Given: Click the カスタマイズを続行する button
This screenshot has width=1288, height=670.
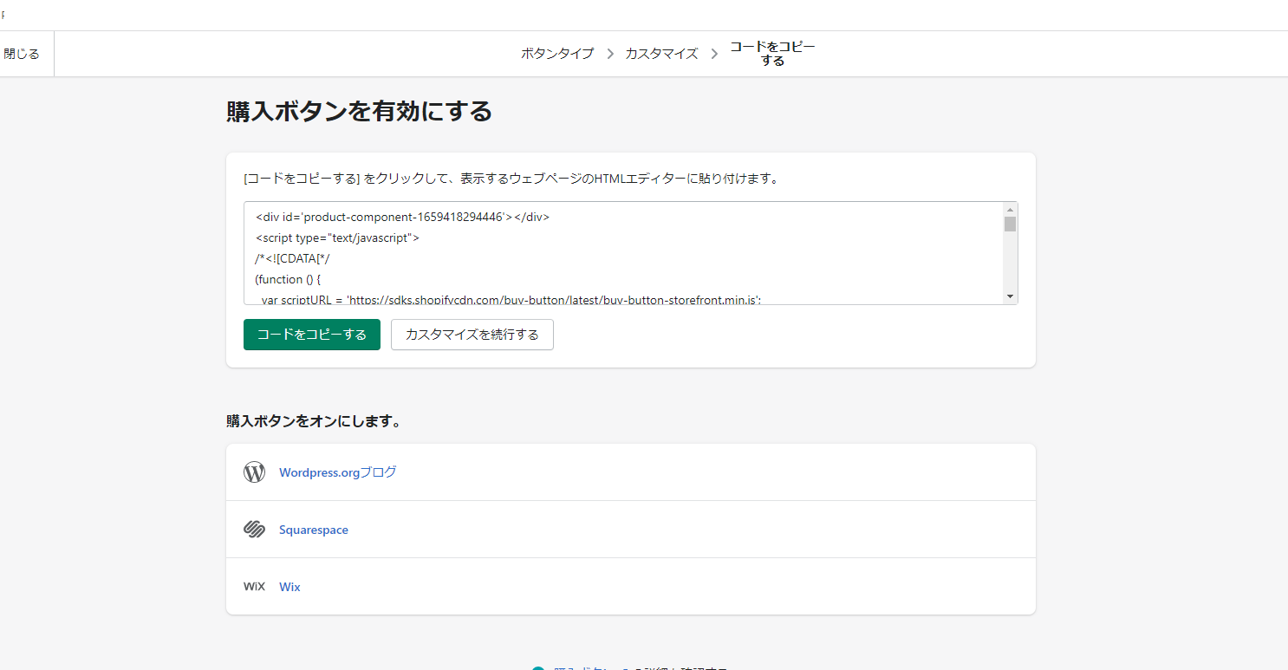Looking at the screenshot, I should (472, 335).
